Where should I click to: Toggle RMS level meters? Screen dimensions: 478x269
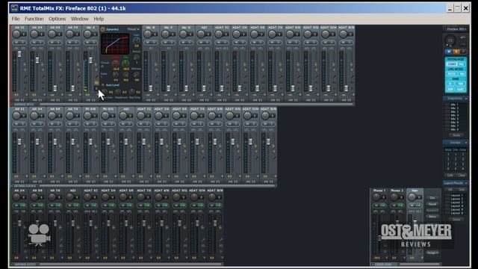462,74
